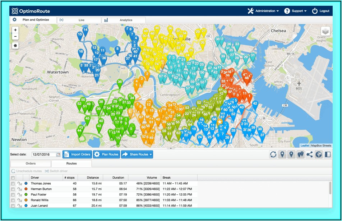Open the calendar date picker icon
The width and height of the screenshot is (342, 221).
[58, 155]
